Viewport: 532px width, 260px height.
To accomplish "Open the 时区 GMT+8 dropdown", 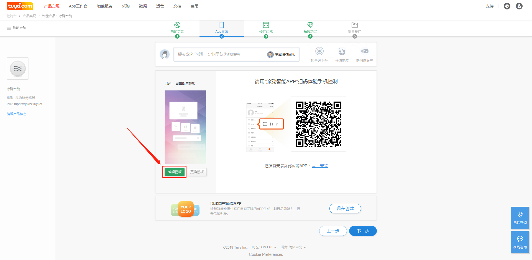I will tap(264, 247).
